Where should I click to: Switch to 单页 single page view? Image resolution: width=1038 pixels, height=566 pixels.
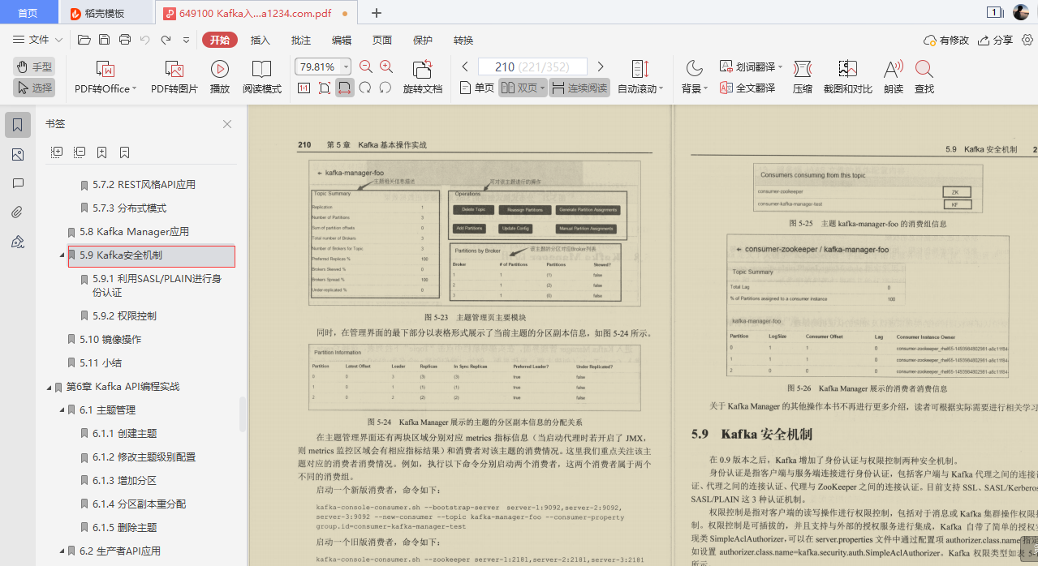[475, 88]
